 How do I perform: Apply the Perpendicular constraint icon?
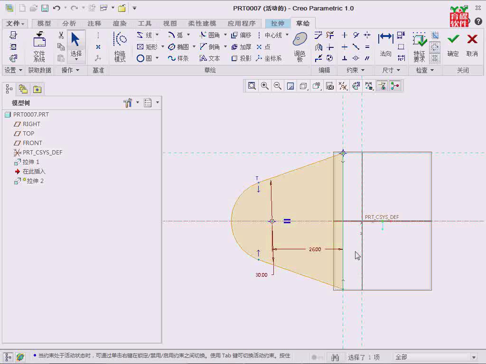pyautogui.click(x=345, y=58)
